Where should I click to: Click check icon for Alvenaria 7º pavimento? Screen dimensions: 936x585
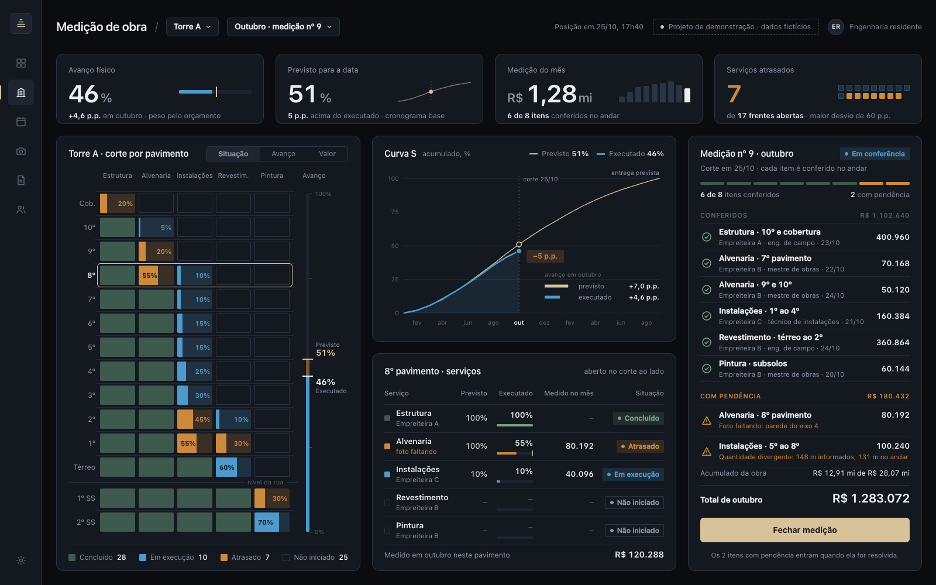(x=707, y=263)
